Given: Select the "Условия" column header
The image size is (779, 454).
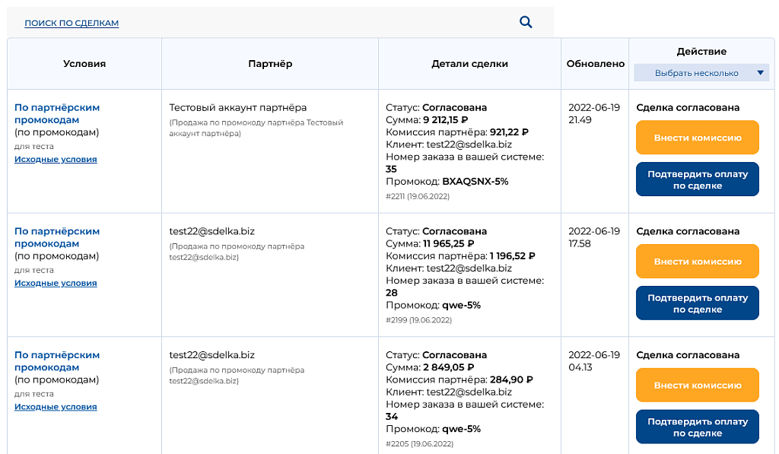Looking at the screenshot, I should [83, 63].
